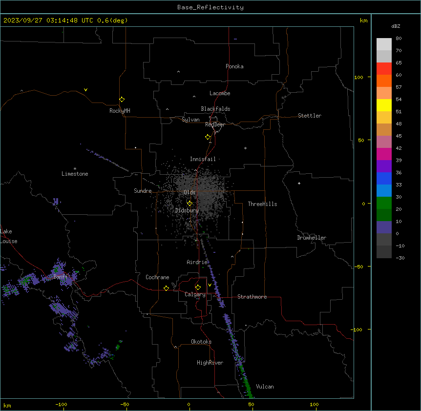Select the bright yellow swatch in the dBZ legend
Viewport: 421px width, 411px height.
click(x=384, y=105)
